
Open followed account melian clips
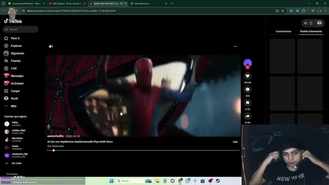click(16, 132)
